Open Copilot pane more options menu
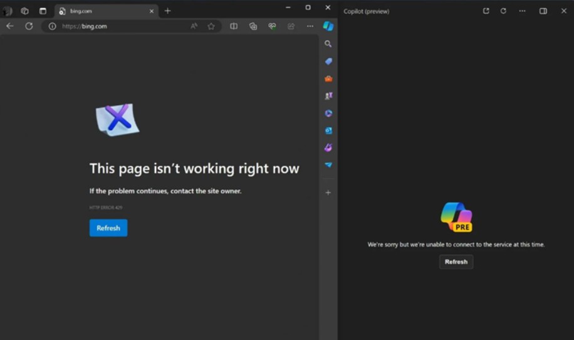Image resolution: width=574 pixels, height=340 pixels. [522, 11]
